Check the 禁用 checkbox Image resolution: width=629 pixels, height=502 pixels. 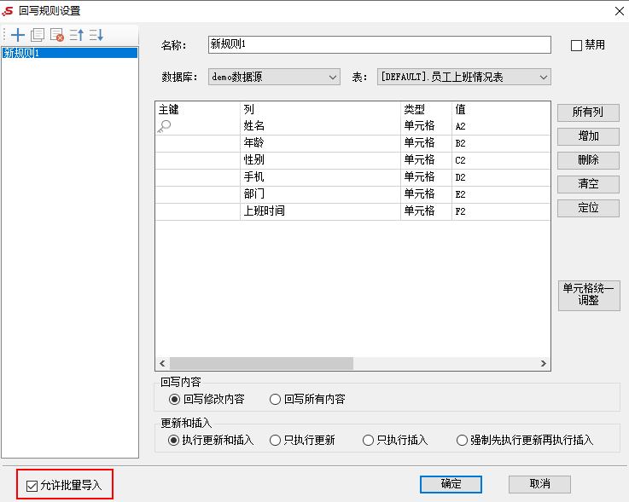tap(576, 45)
